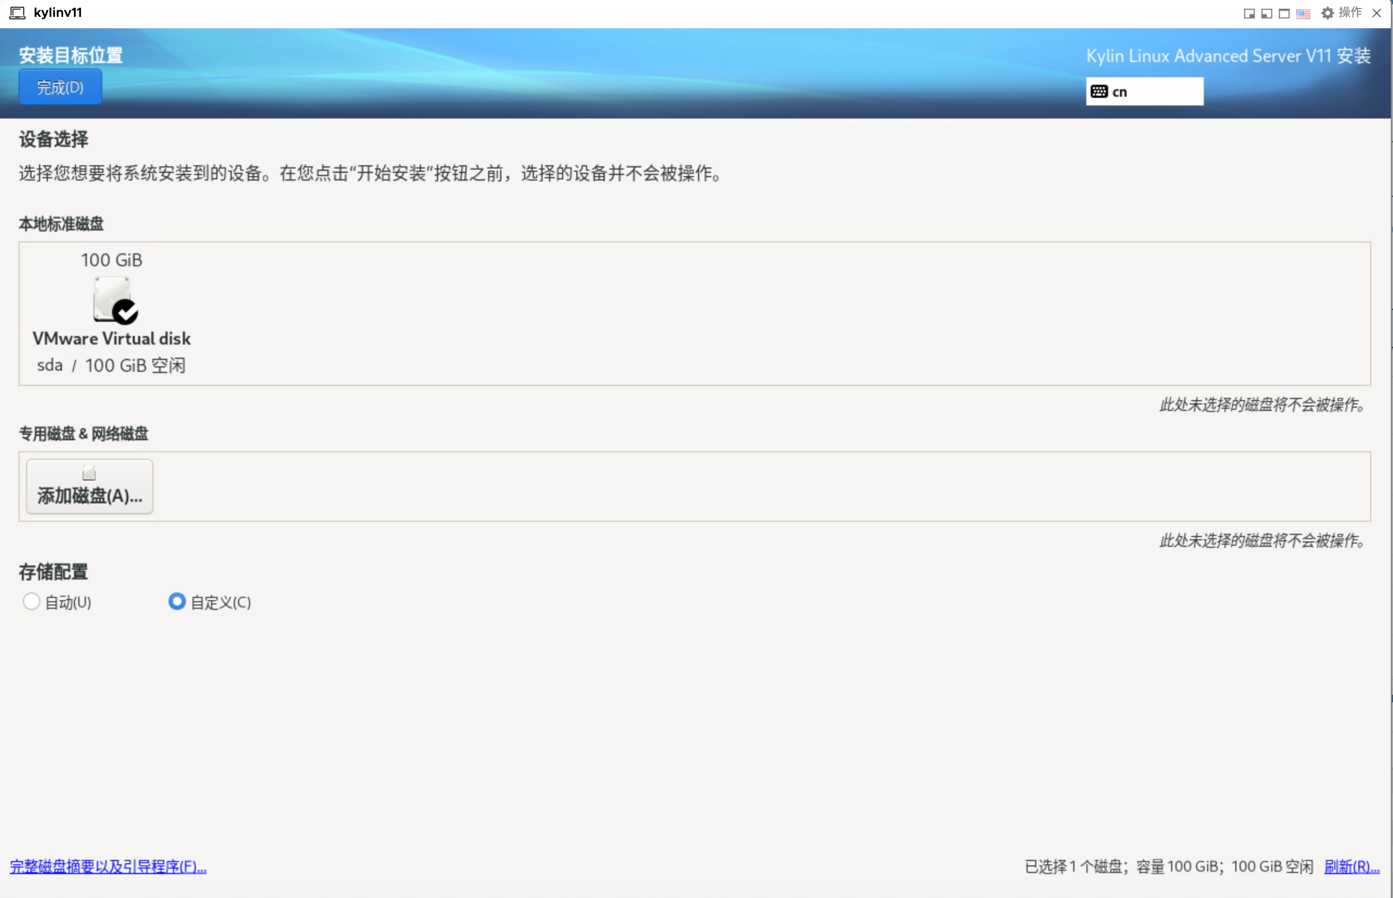Click the US flag keyboard layout icon
Viewport: 1393px width, 898px height.
coord(1303,14)
